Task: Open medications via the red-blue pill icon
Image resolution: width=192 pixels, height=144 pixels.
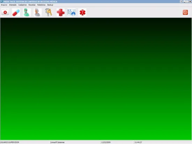Action: click(x=16, y=12)
